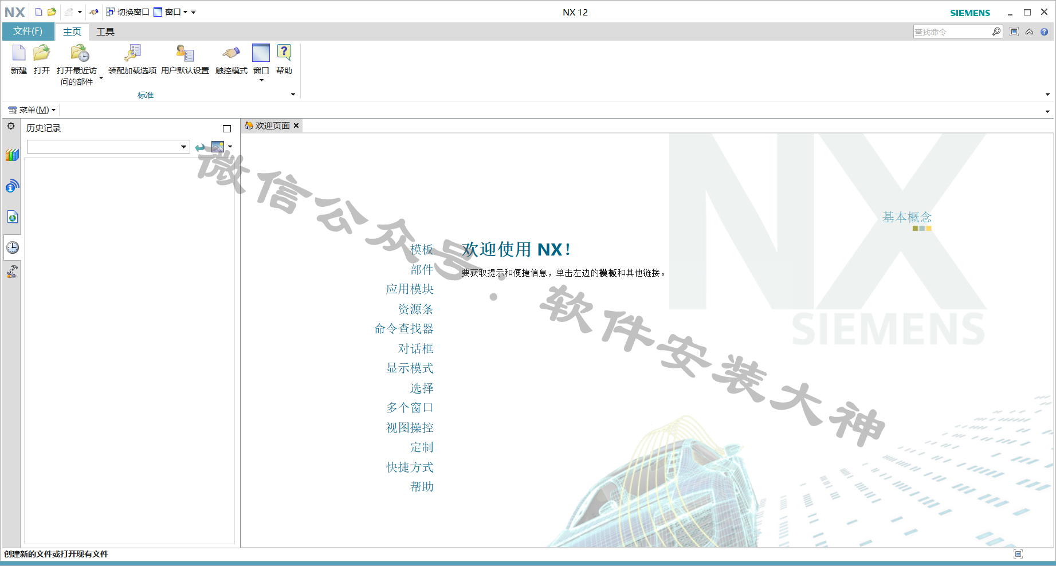Click the 基本概念 heading link

pyautogui.click(x=907, y=217)
